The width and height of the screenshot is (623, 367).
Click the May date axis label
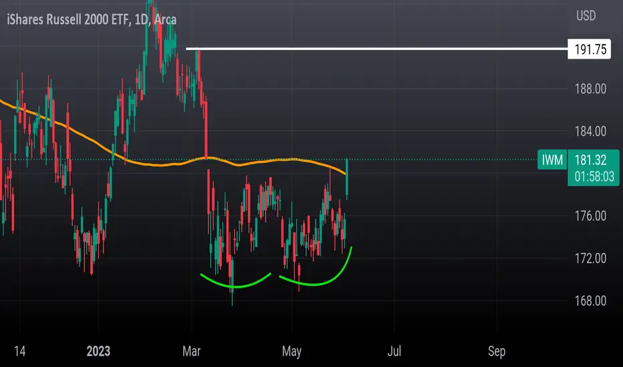pyautogui.click(x=291, y=352)
